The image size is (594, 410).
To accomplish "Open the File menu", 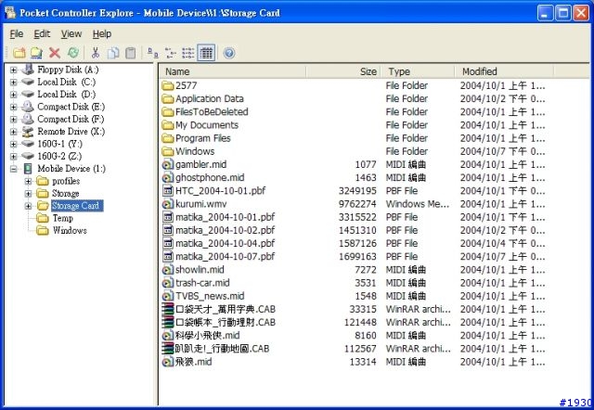I will pos(17,33).
